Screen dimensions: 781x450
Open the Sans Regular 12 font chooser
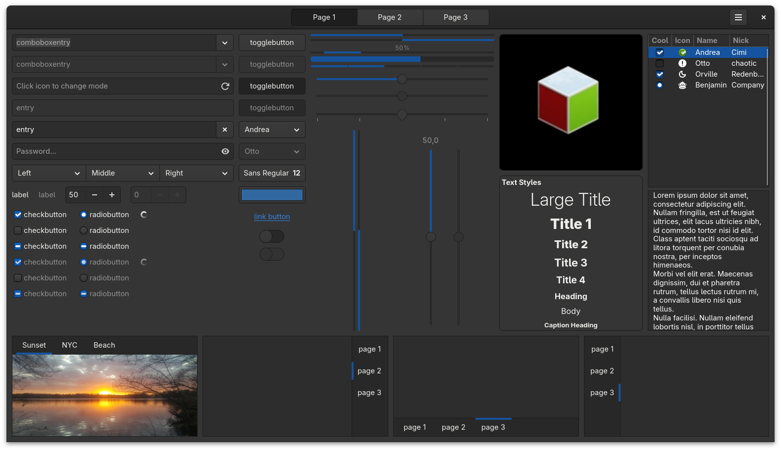click(272, 173)
